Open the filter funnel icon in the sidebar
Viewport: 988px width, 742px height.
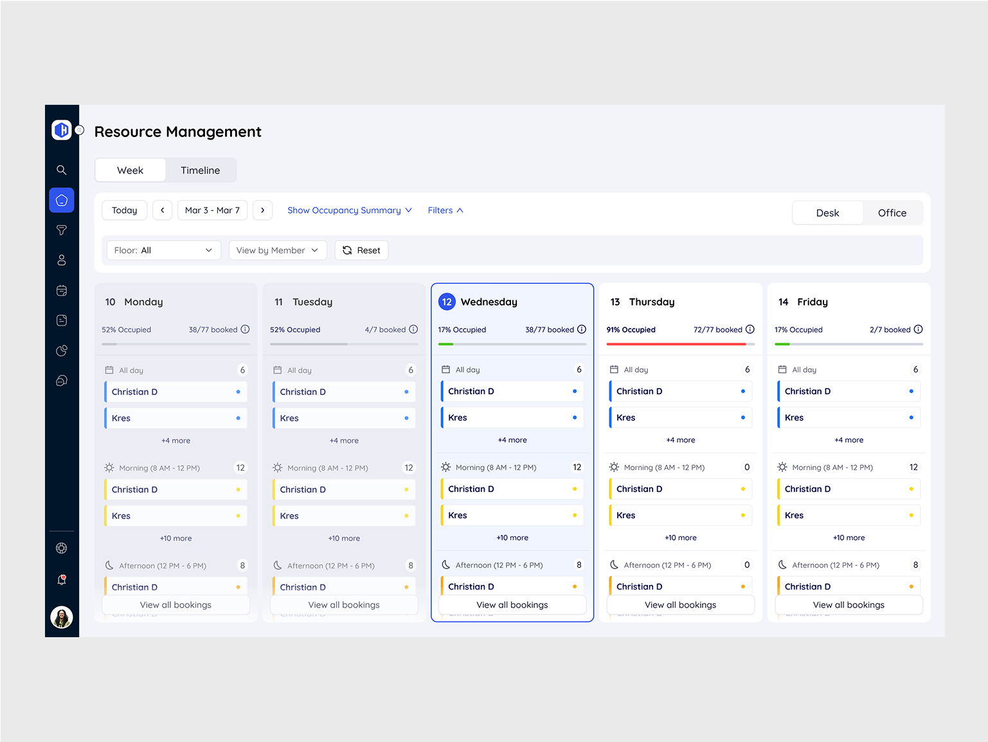(x=62, y=230)
